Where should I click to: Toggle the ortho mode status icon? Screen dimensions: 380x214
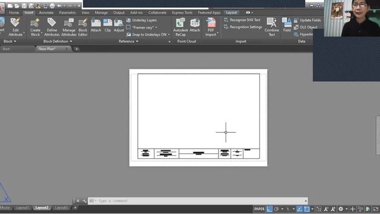coord(270,209)
